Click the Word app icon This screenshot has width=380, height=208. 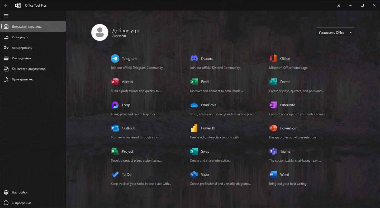[x=273, y=175]
